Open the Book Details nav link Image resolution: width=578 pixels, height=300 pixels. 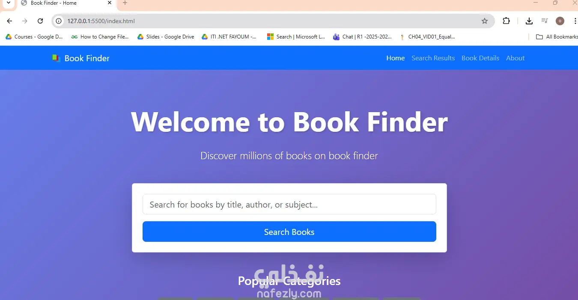[480, 58]
